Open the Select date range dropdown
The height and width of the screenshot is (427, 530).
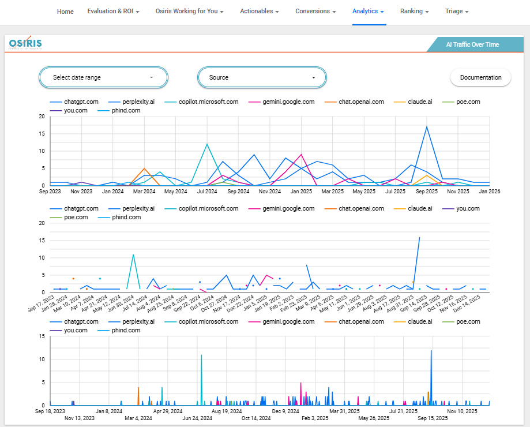point(103,77)
